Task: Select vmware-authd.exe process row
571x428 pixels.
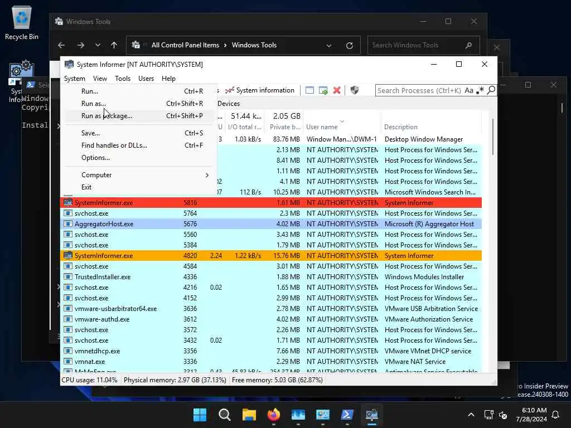Action: (x=271, y=319)
